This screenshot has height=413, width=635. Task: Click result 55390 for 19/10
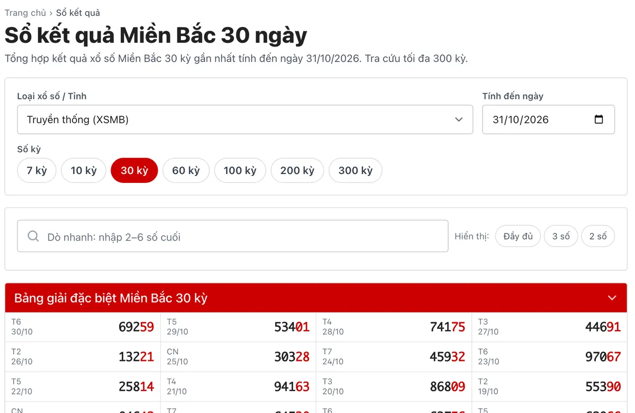point(603,387)
